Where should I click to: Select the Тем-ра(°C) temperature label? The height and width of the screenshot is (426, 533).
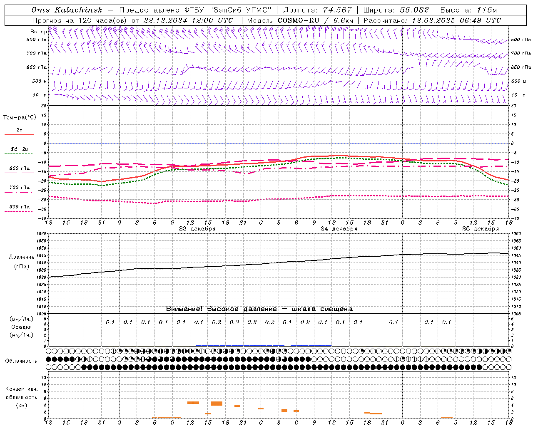20,118
